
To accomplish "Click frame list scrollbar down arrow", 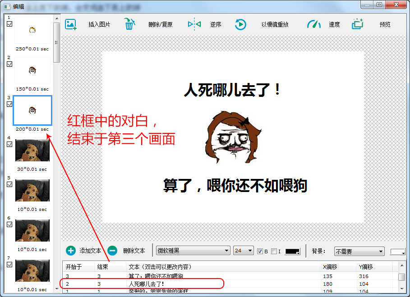I will coord(57,289).
